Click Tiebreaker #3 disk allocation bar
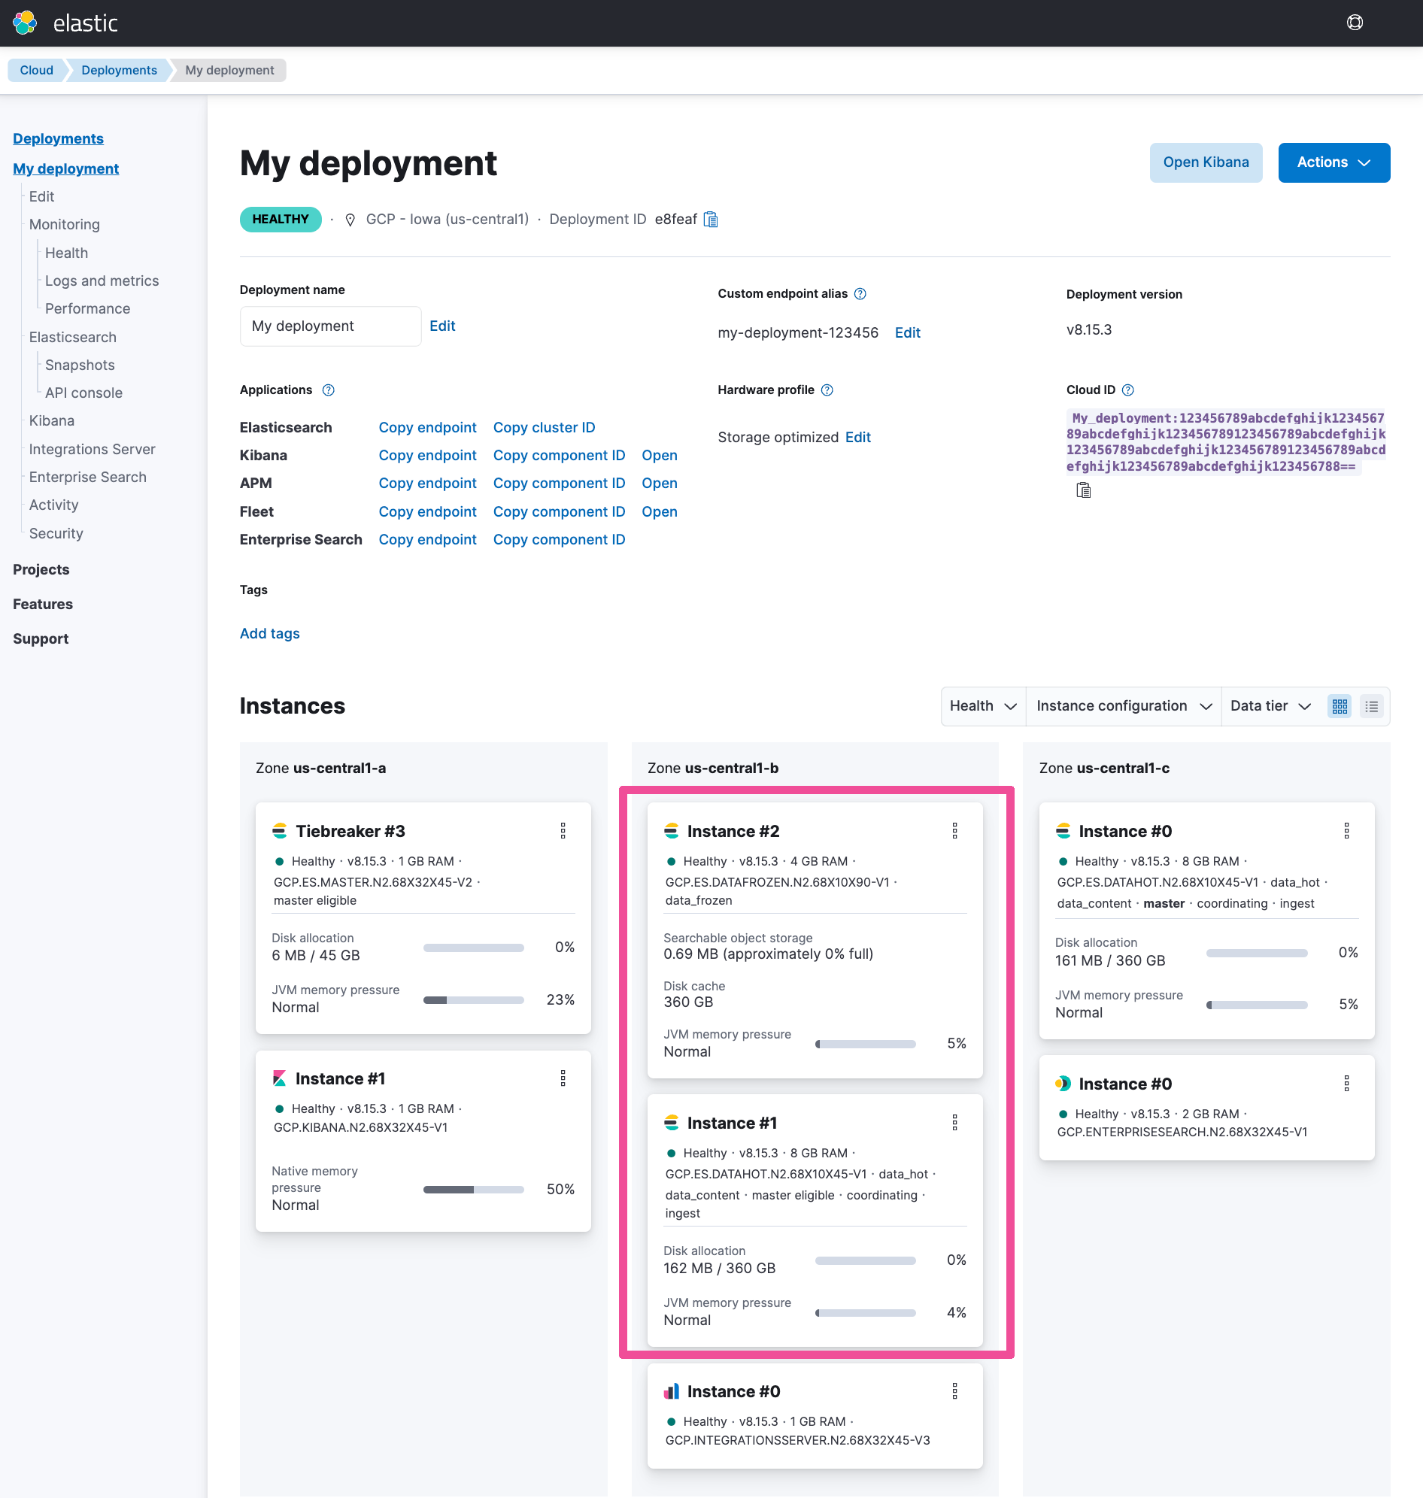The height and width of the screenshot is (1498, 1423). pyautogui.click(x=473, y=948)
